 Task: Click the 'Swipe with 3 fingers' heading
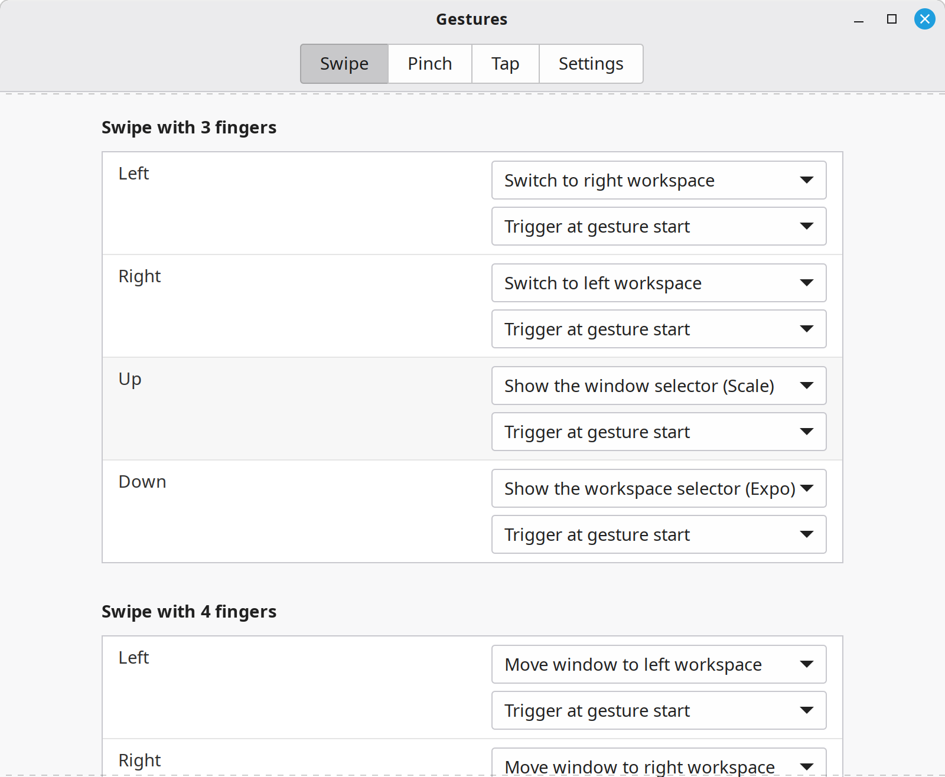[x=189, y=128]
